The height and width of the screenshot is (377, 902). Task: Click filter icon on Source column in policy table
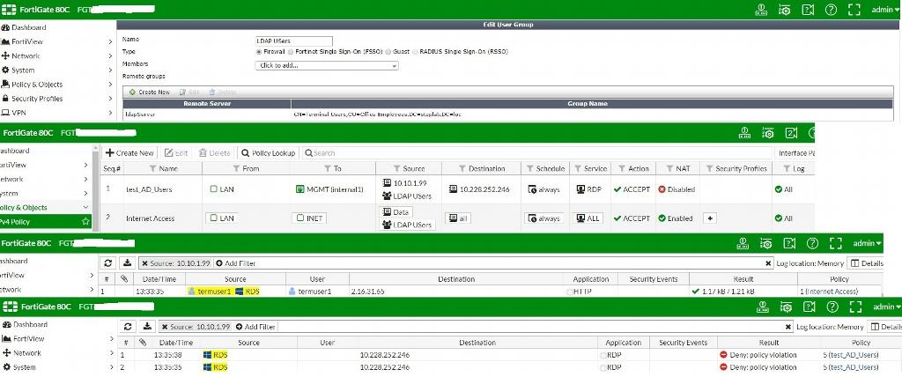point(397,168)
